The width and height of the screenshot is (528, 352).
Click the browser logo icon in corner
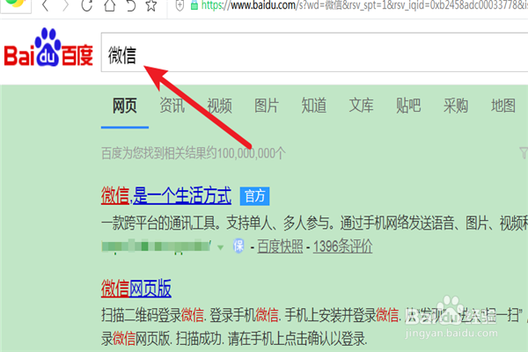pyautogui.click(x=15, y=4)
